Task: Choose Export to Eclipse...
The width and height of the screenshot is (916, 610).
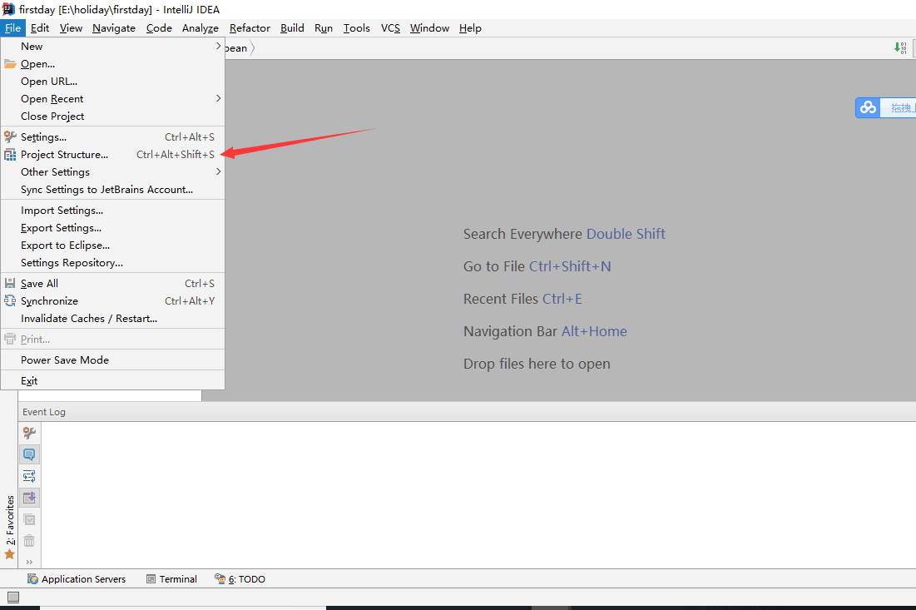Action: (113, 245)
